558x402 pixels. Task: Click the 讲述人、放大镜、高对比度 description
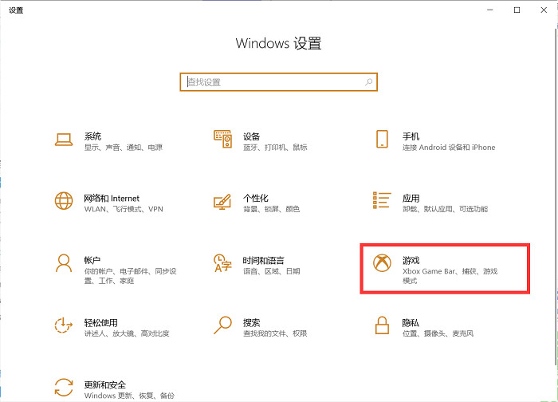point(127,333)
